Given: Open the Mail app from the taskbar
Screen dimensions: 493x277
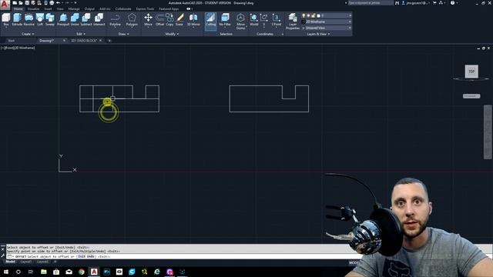Looking at the screenshot, I should [x=69, y=272].
